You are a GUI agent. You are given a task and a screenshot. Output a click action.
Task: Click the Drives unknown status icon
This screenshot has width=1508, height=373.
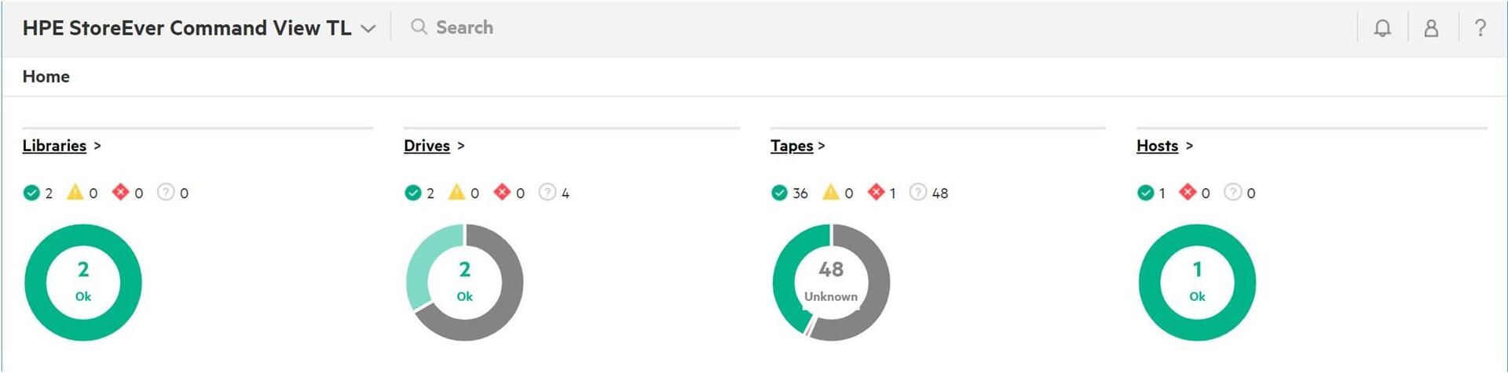pyautogui.click(x=547, y=192)
